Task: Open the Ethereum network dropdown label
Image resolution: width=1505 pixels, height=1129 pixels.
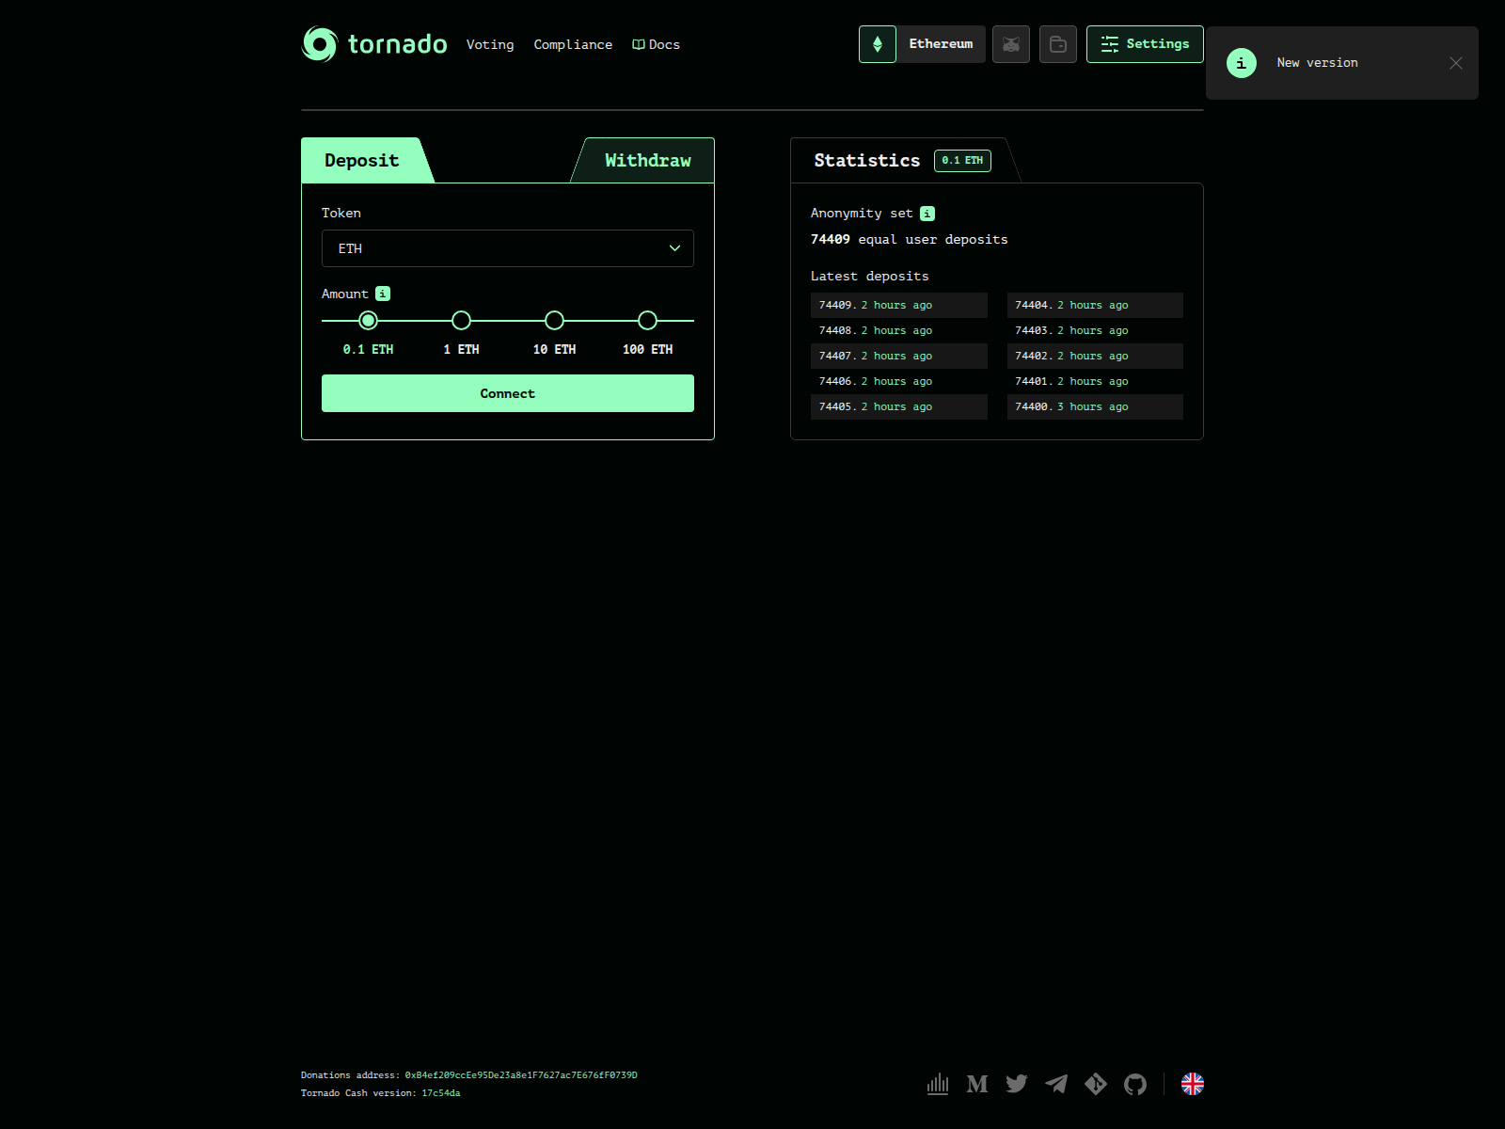Action: [x=941, y=44]
